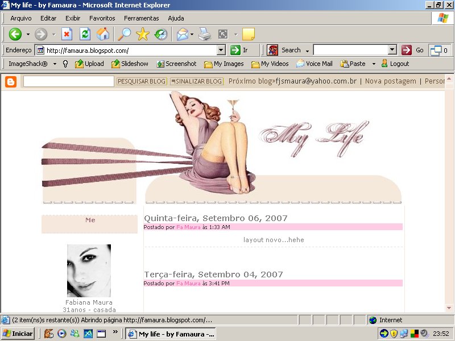The height and width of the screenshot is (341, 455).
Task: Follow the Próximo blog» link
Action: tap(252, 81)
